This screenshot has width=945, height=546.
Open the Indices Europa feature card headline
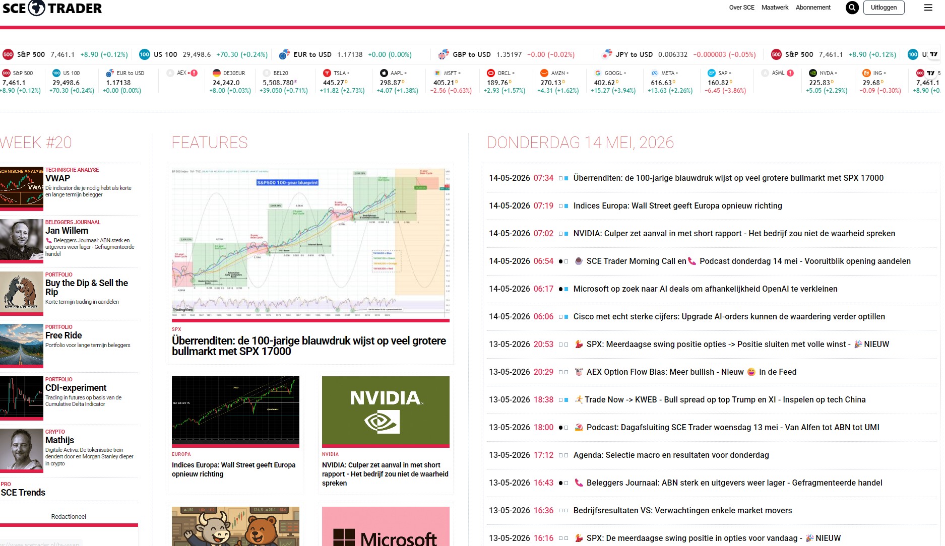[234, 469]
